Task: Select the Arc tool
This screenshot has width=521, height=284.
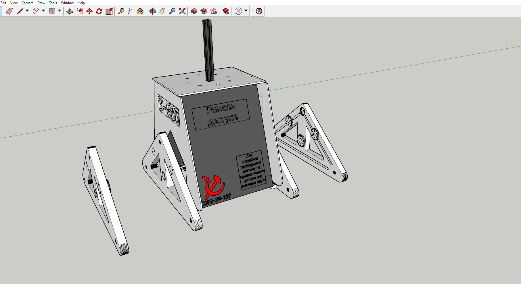Action: click(x=36, y=11)
